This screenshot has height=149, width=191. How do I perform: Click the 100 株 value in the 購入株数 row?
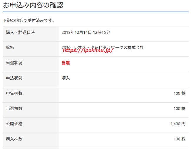180,139
